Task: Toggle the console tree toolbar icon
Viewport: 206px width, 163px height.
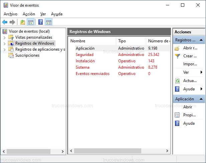Action: click(30, 22)
